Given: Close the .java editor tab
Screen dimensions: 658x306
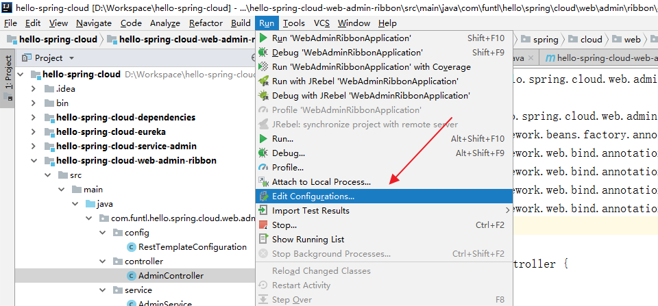Looking at the screenshot, I should pos(531,58).
